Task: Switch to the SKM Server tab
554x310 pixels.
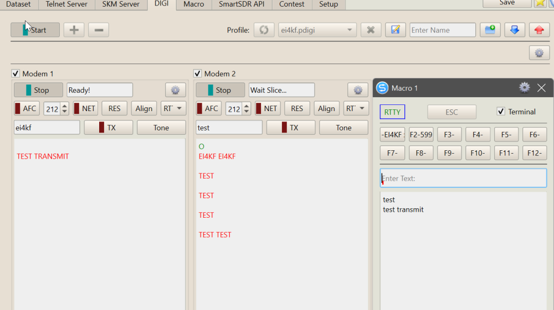Action: [x=121, y=4]
